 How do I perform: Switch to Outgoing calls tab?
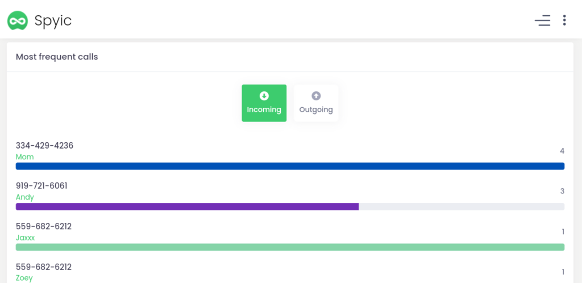[316, 103]
